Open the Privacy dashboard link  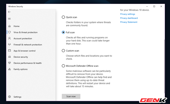(x=129, y=18)
